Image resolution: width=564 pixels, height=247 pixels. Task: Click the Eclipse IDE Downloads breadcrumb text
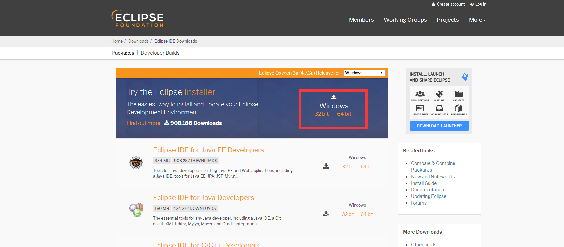pyautogui.click(x=176, y=41)
